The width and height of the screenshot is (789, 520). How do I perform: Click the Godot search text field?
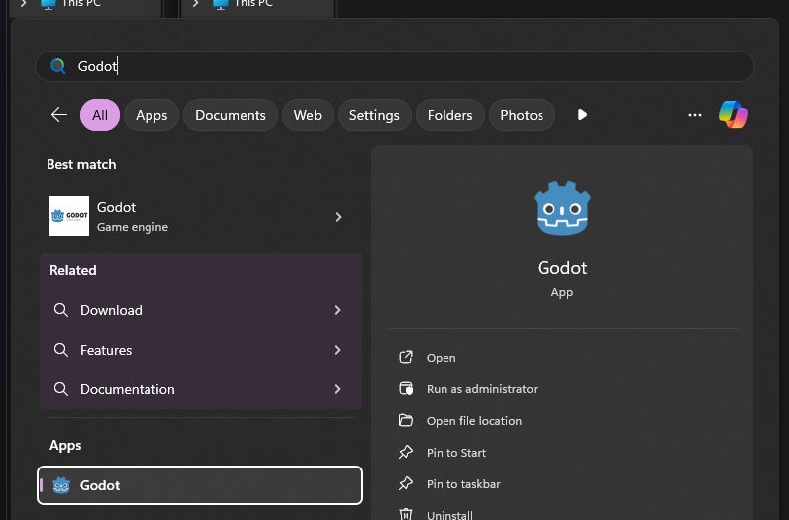394,66
